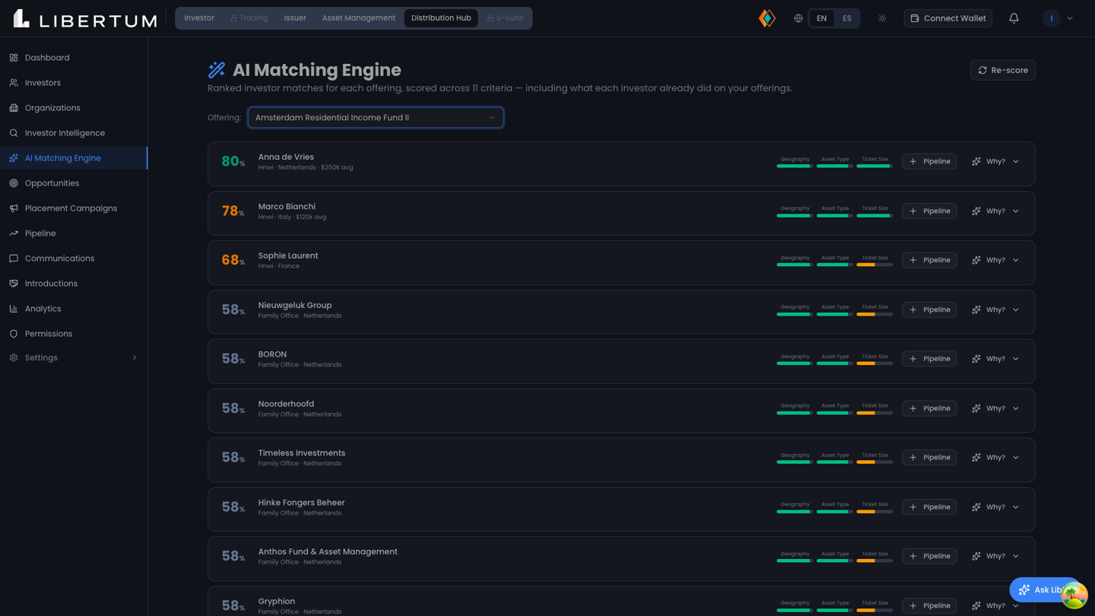Select the Distribution Hub tab

pos(441,18)
